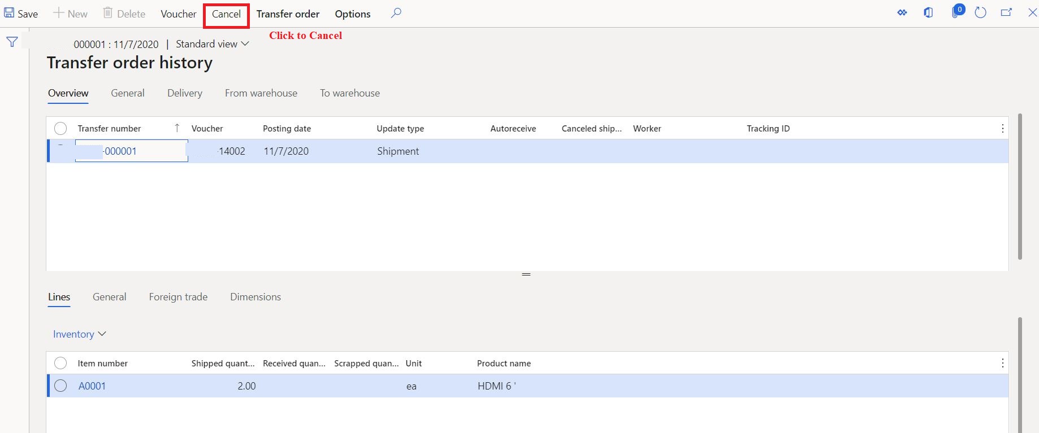Toggle select-all circle in the header grid
Image resolution: width=1039 pixels, height=433 pixels.
point(60,129)
